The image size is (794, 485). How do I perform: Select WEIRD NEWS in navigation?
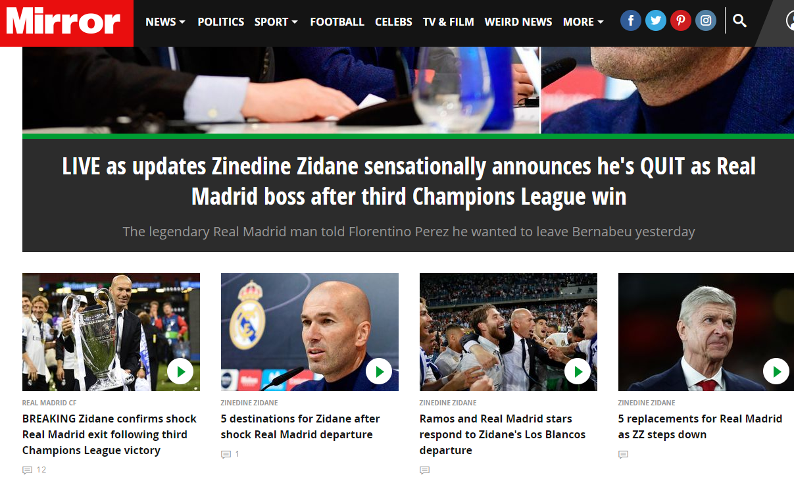pyautogui.click(x=518, y=22)
